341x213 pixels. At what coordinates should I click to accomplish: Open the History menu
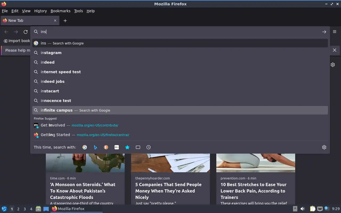[40, 11]
